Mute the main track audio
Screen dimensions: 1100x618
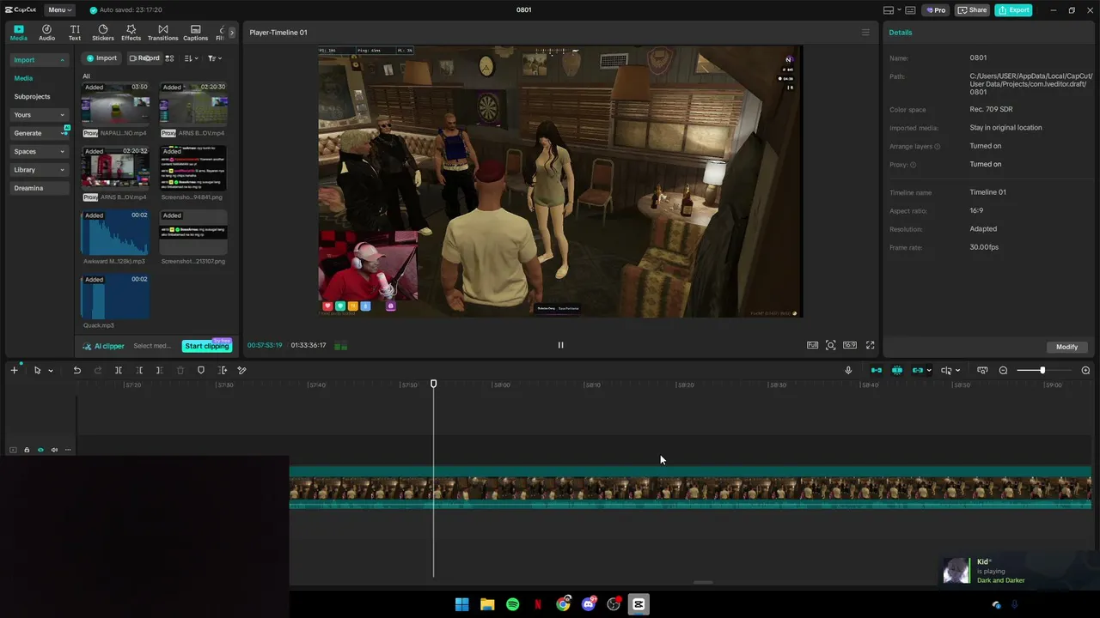click(x=54, y=450)
